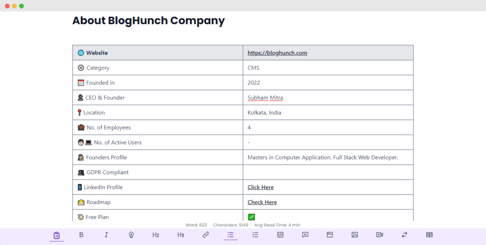Click the 'Kolkata, India' cell

click(328, 112)
